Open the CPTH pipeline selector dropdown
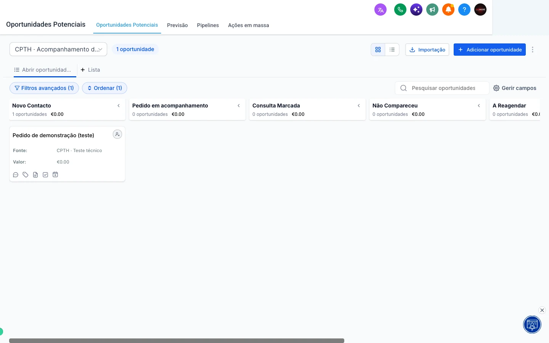The width and height of the screenshot is (549, 343). click(58, 49)
